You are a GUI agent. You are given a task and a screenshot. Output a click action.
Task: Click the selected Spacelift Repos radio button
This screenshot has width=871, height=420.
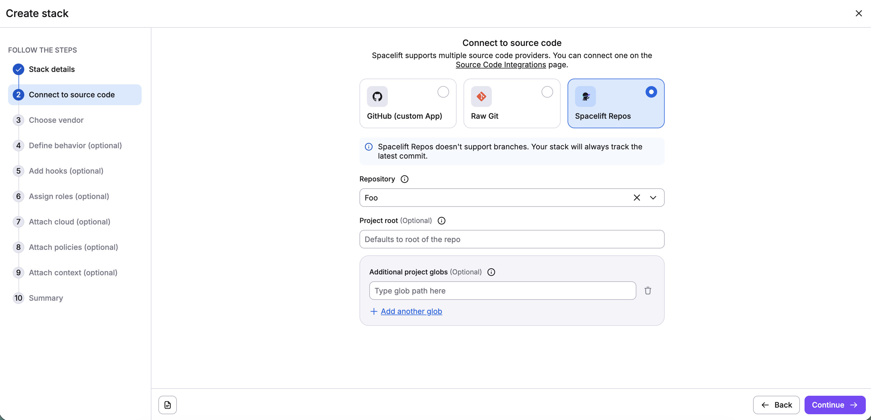click(x=651, y=92)
